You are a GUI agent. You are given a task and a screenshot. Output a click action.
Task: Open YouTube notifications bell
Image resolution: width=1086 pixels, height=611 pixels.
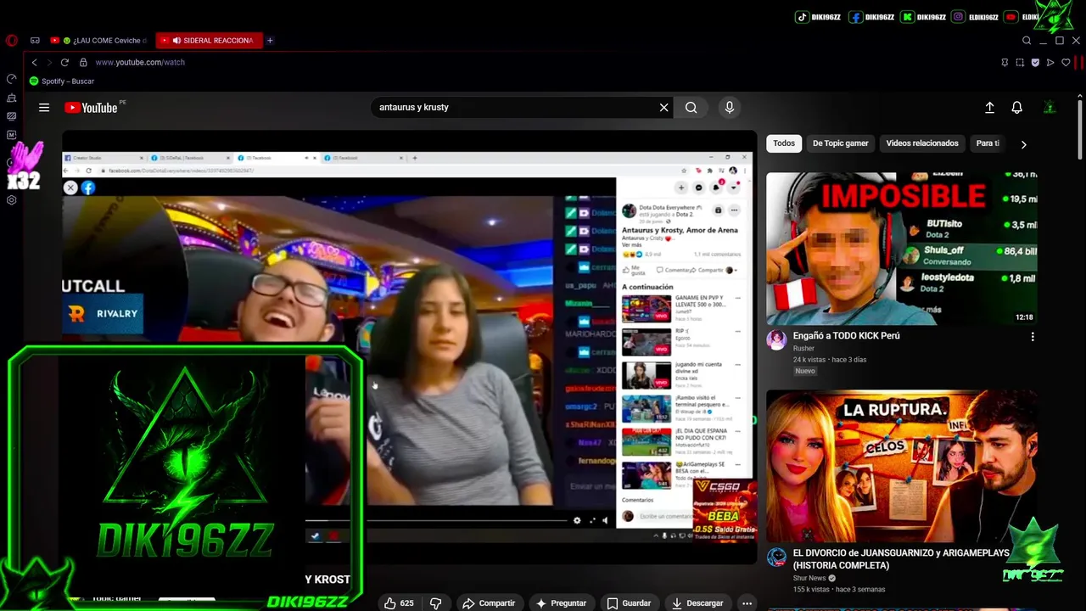tap(1016, 108)
